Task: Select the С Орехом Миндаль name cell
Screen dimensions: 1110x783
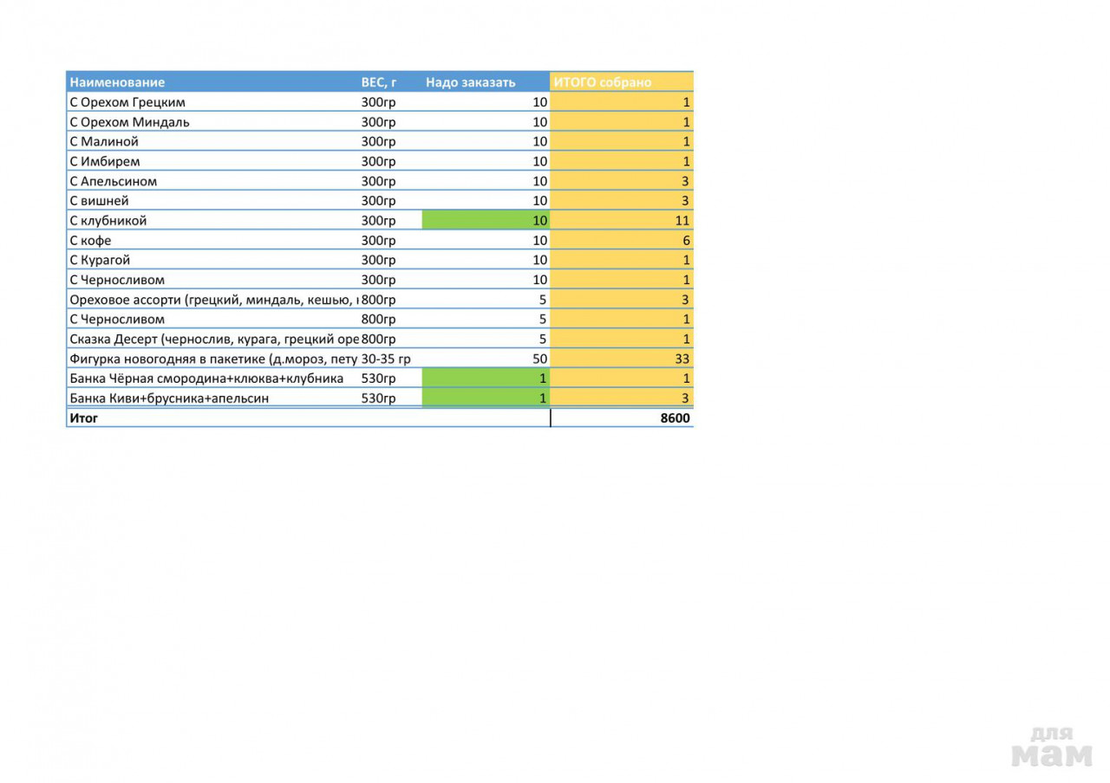Action: point(129,122)
